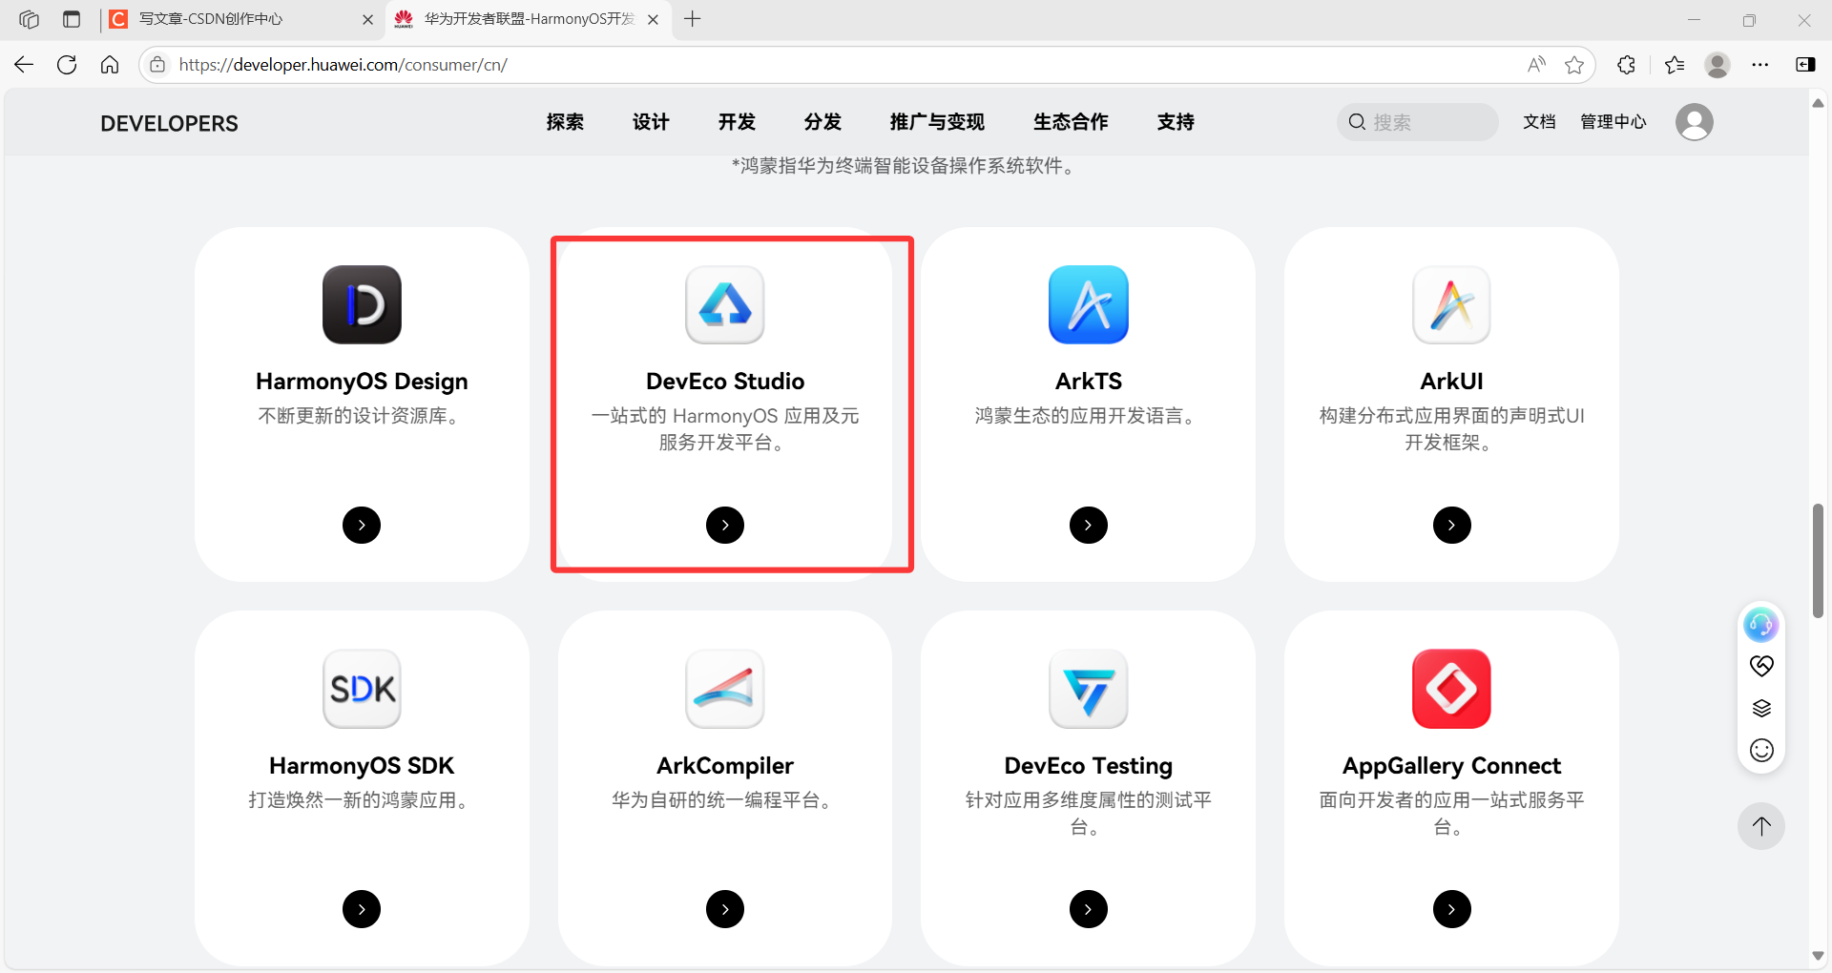1832x973 pixels.
Task: Refresh the page
Action: [x=67, y=65]
